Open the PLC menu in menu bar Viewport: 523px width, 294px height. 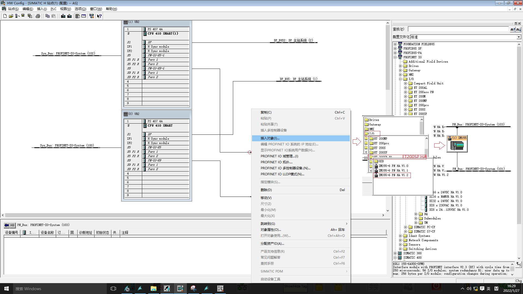(x=53, y=9)
